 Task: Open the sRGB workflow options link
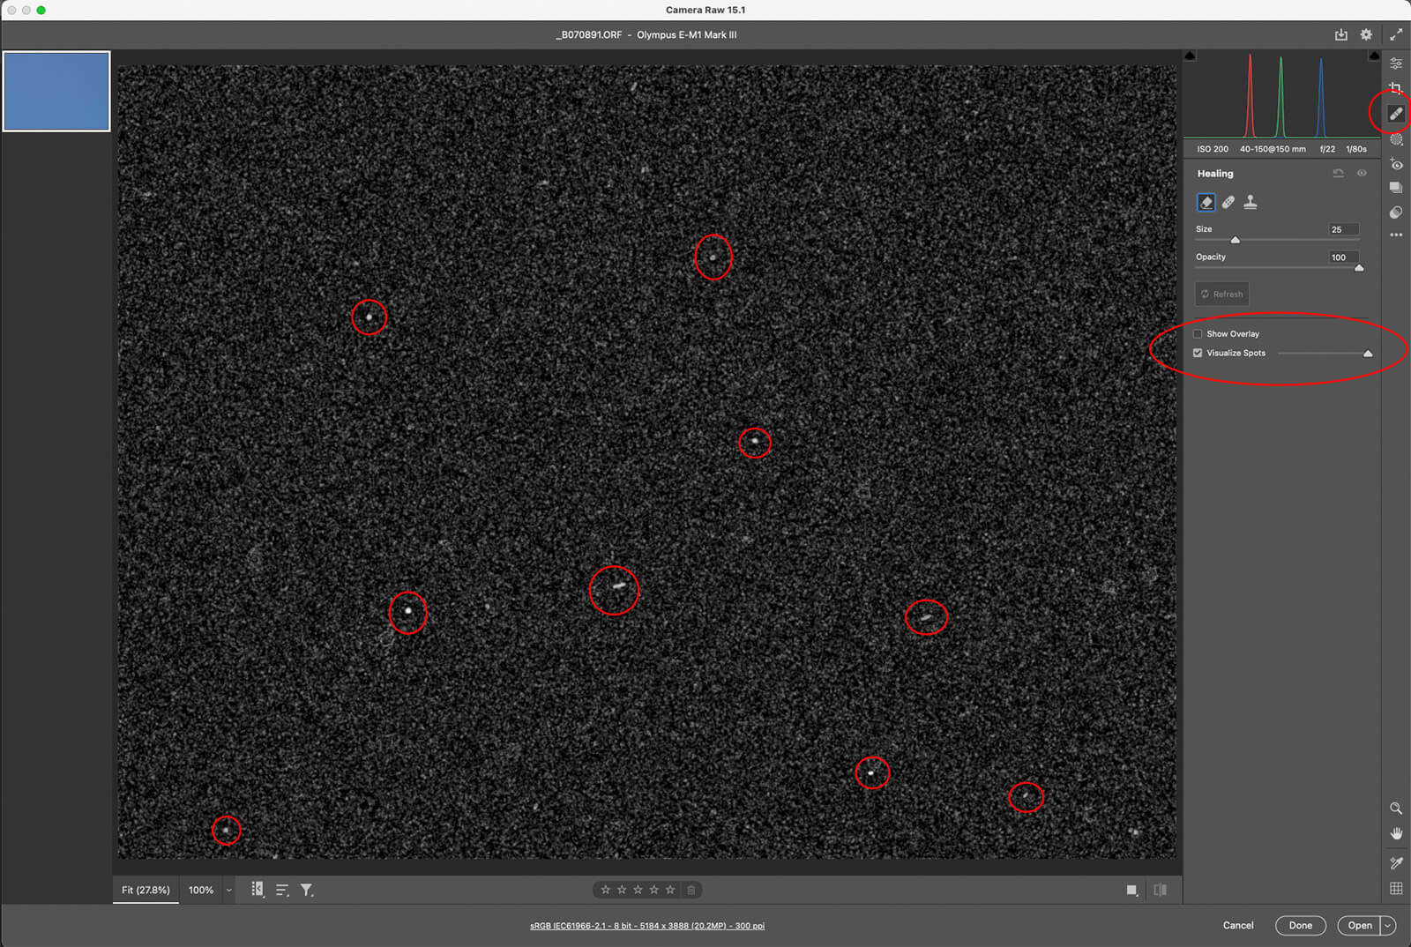tap(646, 926)
